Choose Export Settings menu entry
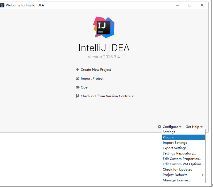The height and width of the screenshot is (188, 213). 184,148
